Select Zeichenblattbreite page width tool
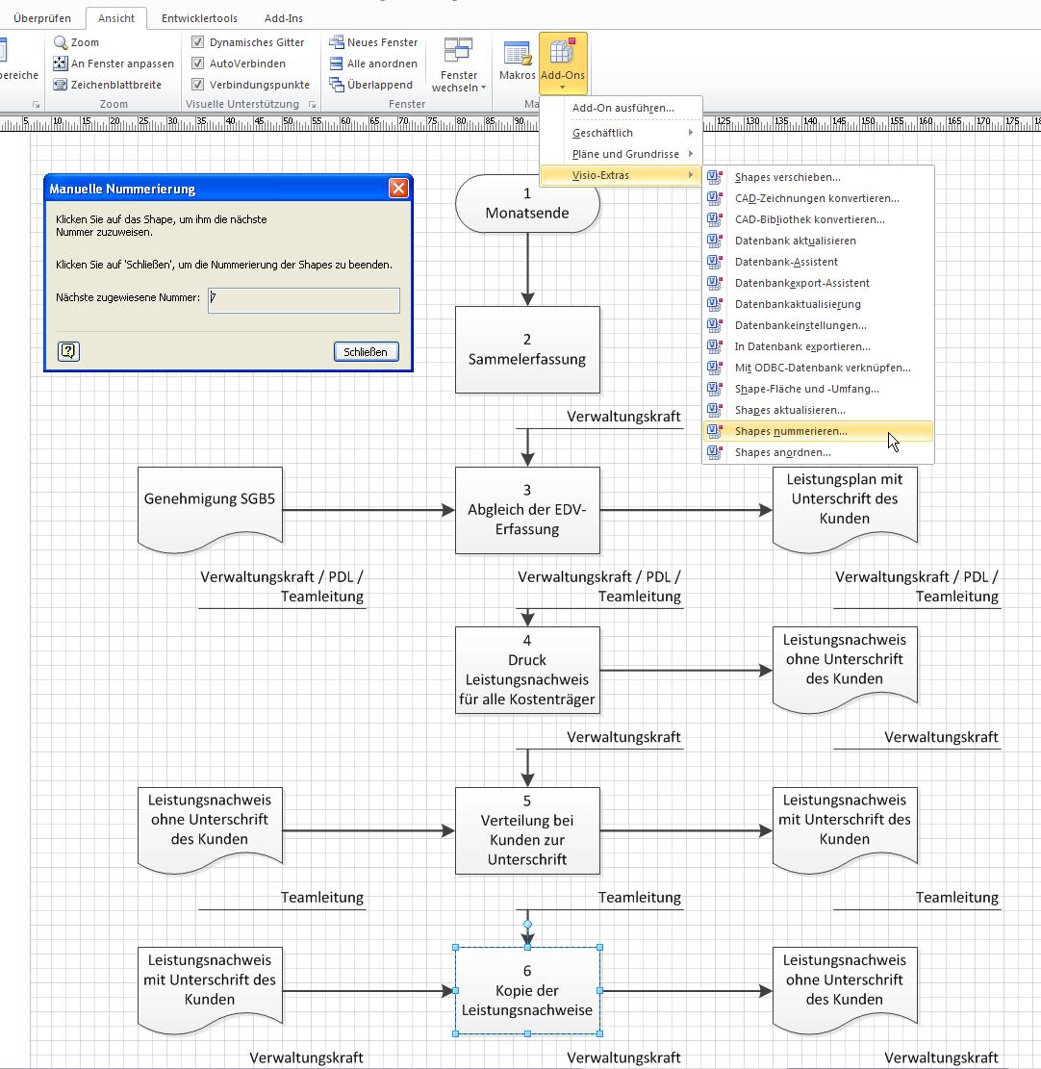This screenshot has width=1041, height=1069. pos(61,85)
